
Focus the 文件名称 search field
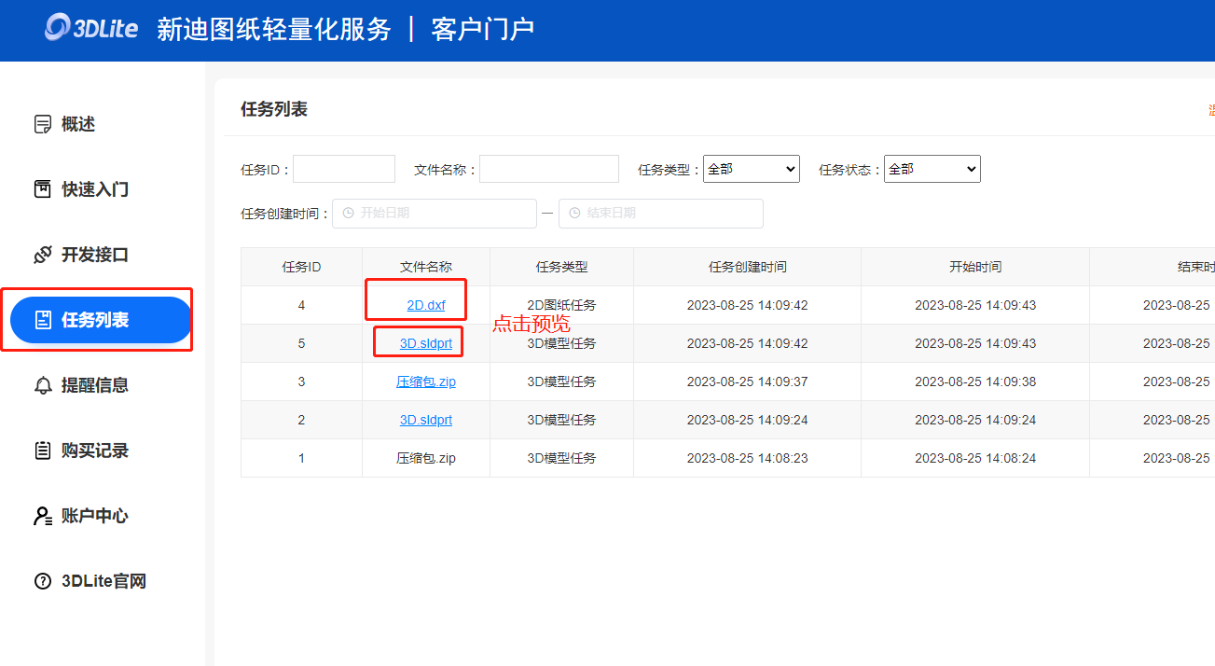pos(548,169)
